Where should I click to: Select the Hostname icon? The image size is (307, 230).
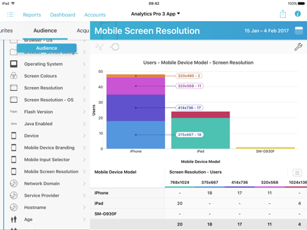(x=13, y=207)
